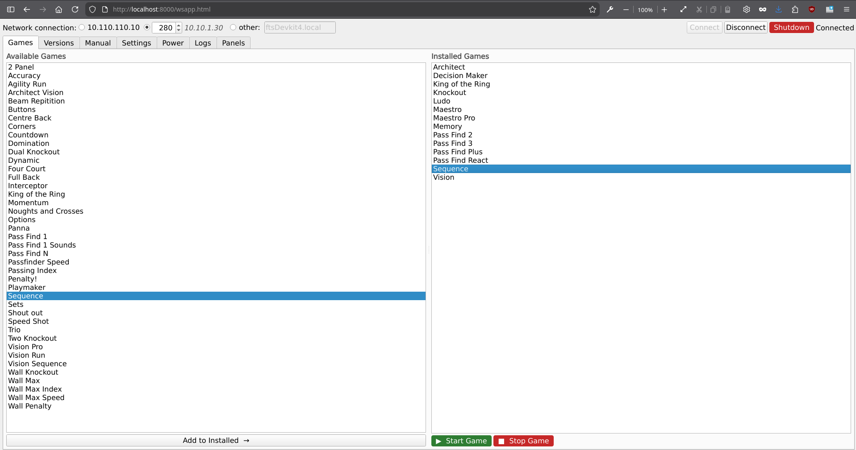The height and width of the screenshot is (450, 856).
Task: Switch to the Versions tab
Action: pyautogui.click(x=58, y=43)
